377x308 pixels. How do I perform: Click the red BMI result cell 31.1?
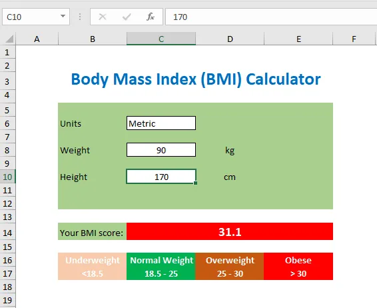230,231
